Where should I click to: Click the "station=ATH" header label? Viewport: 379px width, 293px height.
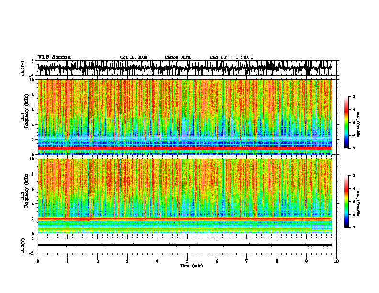[x=178, y=57]
